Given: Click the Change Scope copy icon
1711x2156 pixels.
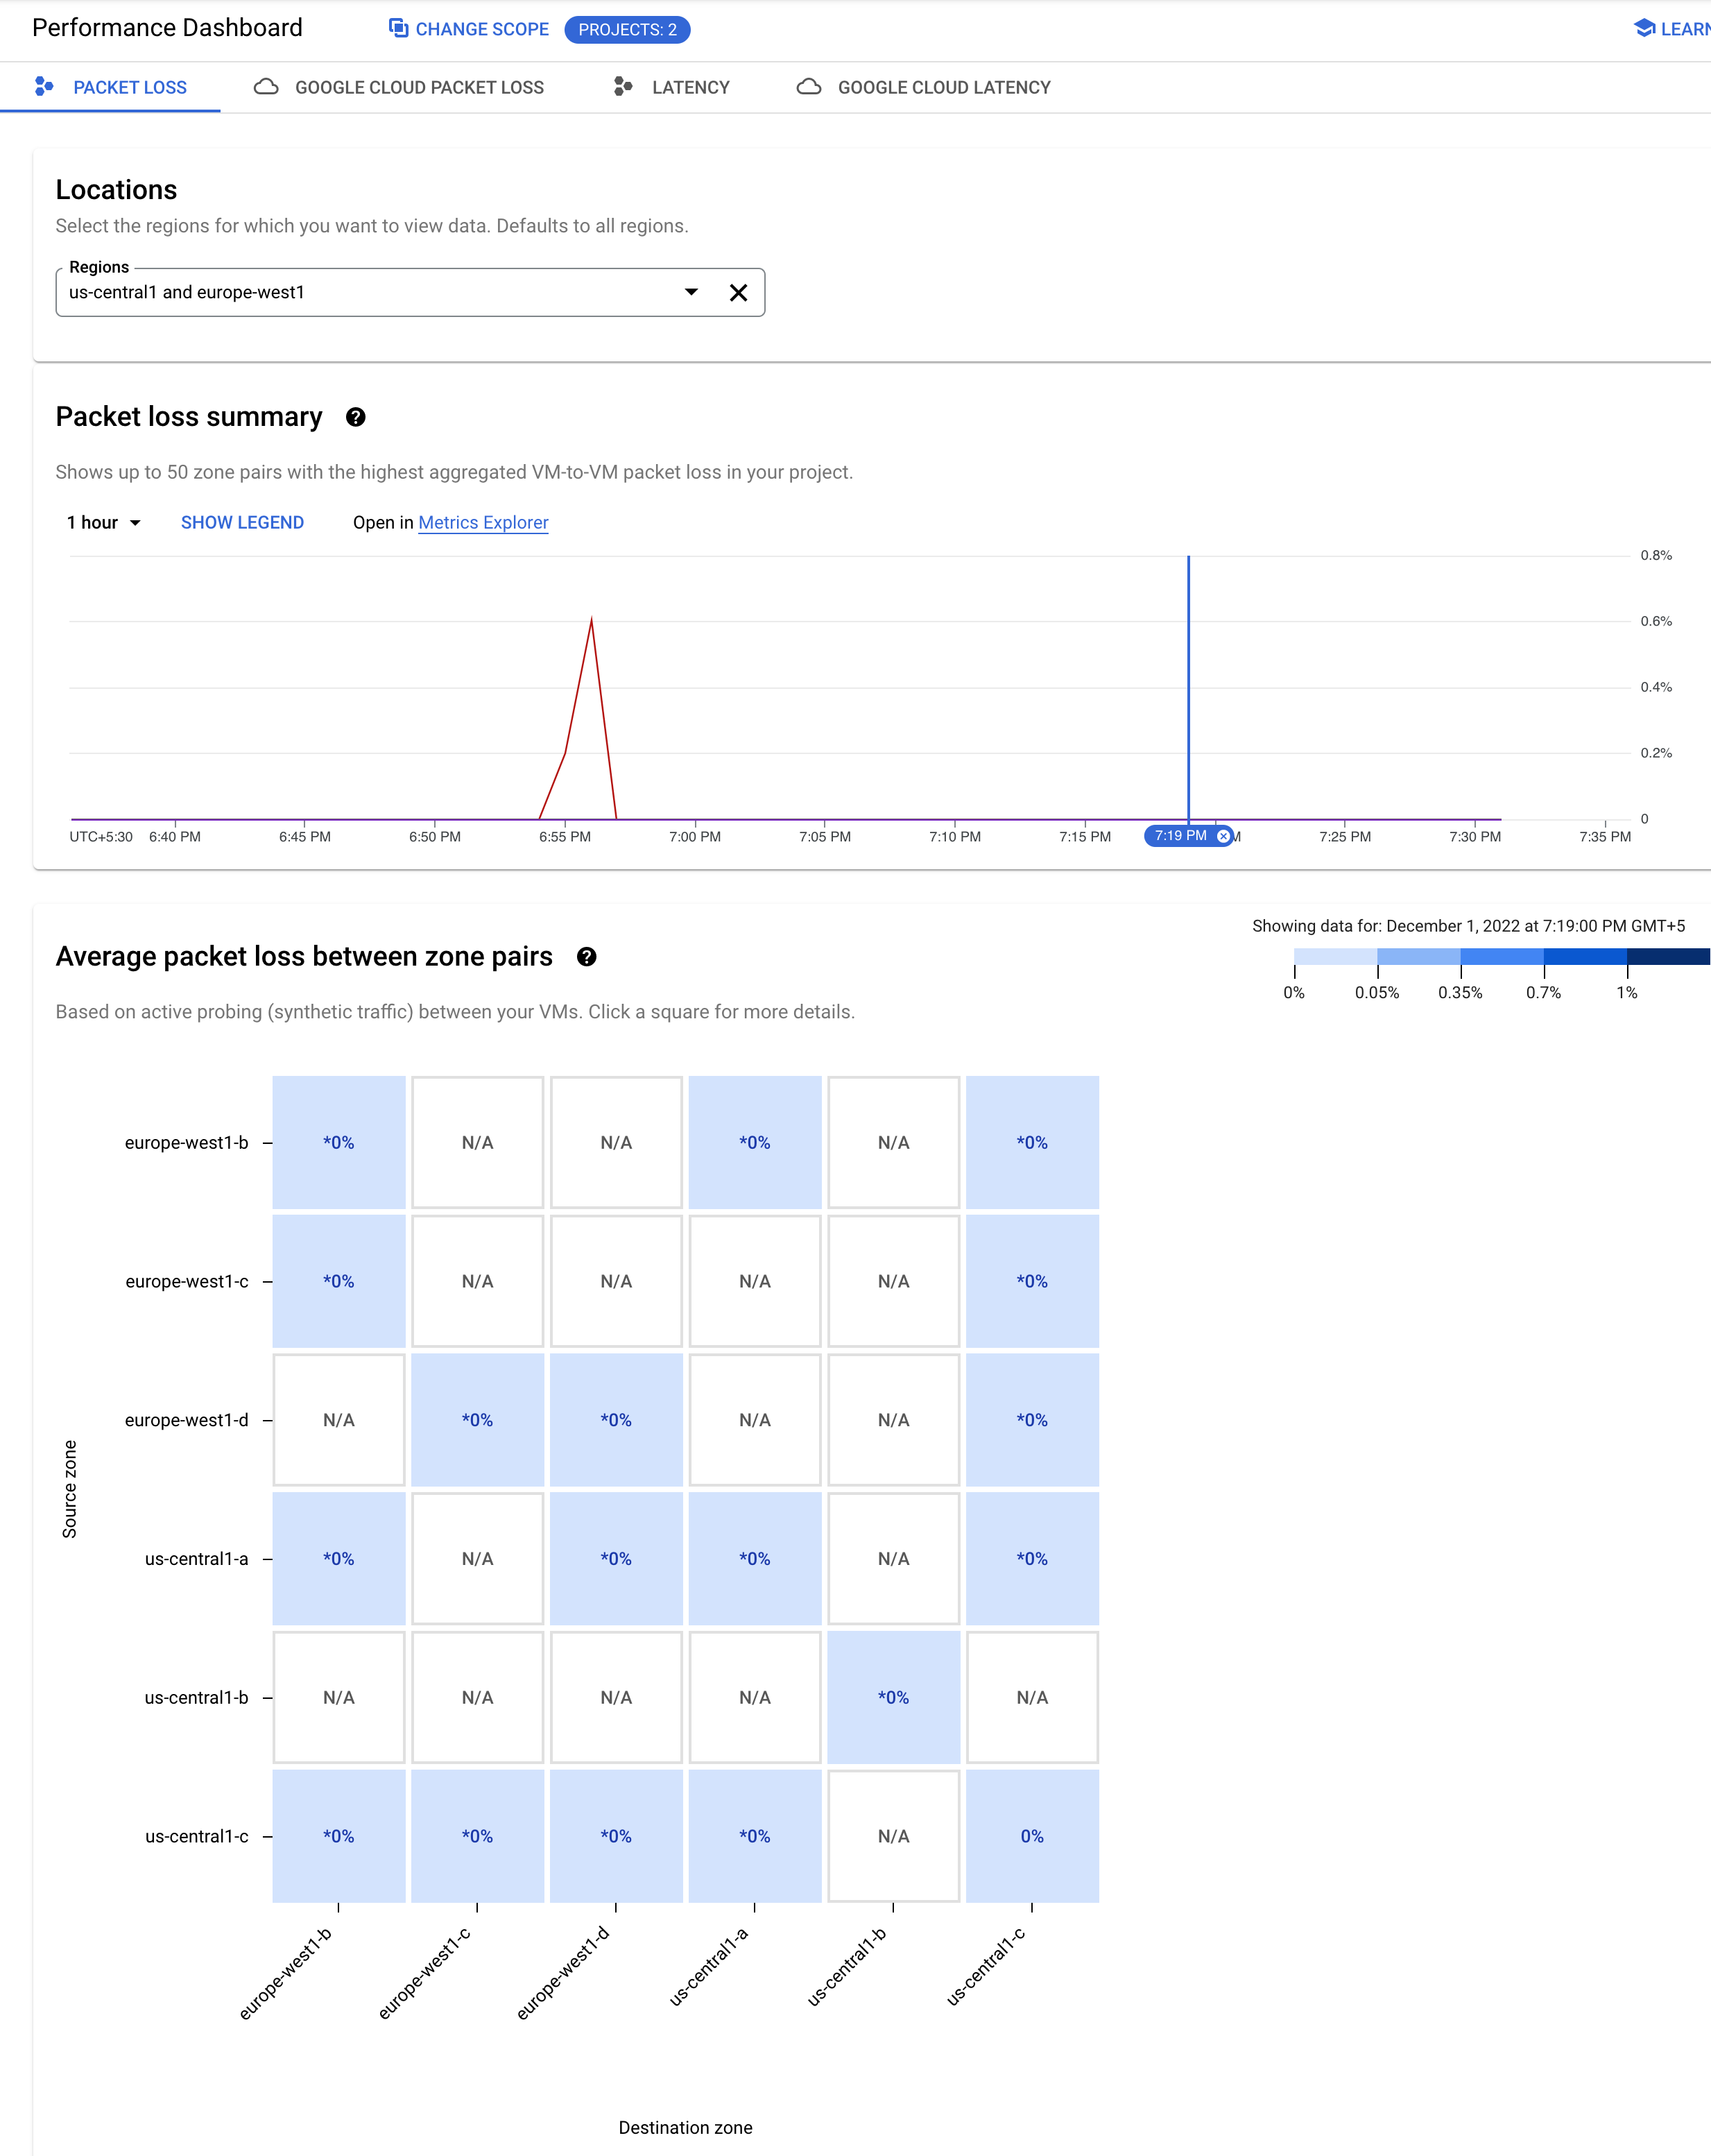Looking at the screenshot, I should coord(398,28).
